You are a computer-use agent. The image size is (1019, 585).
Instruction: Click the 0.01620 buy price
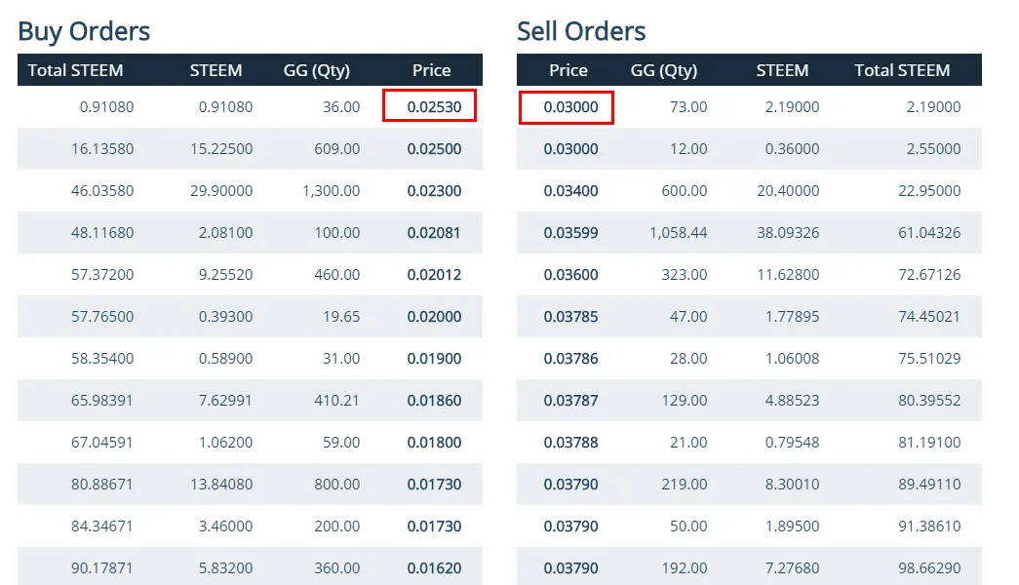pyautogui.click(x=434, y=568)
